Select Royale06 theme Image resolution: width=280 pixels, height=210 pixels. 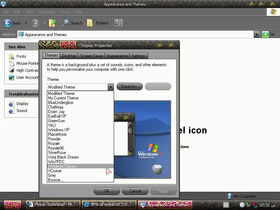80,148
